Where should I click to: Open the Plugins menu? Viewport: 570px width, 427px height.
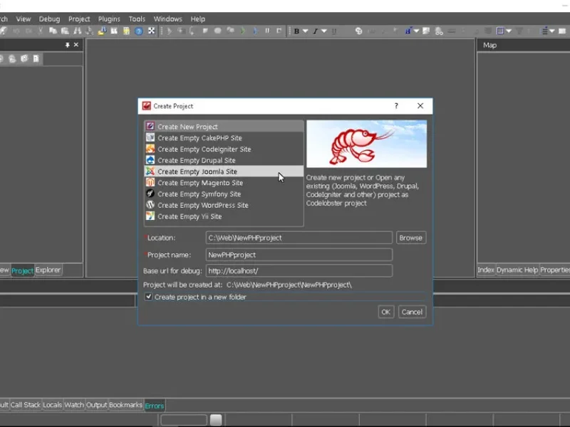click(x=108, y=19)
